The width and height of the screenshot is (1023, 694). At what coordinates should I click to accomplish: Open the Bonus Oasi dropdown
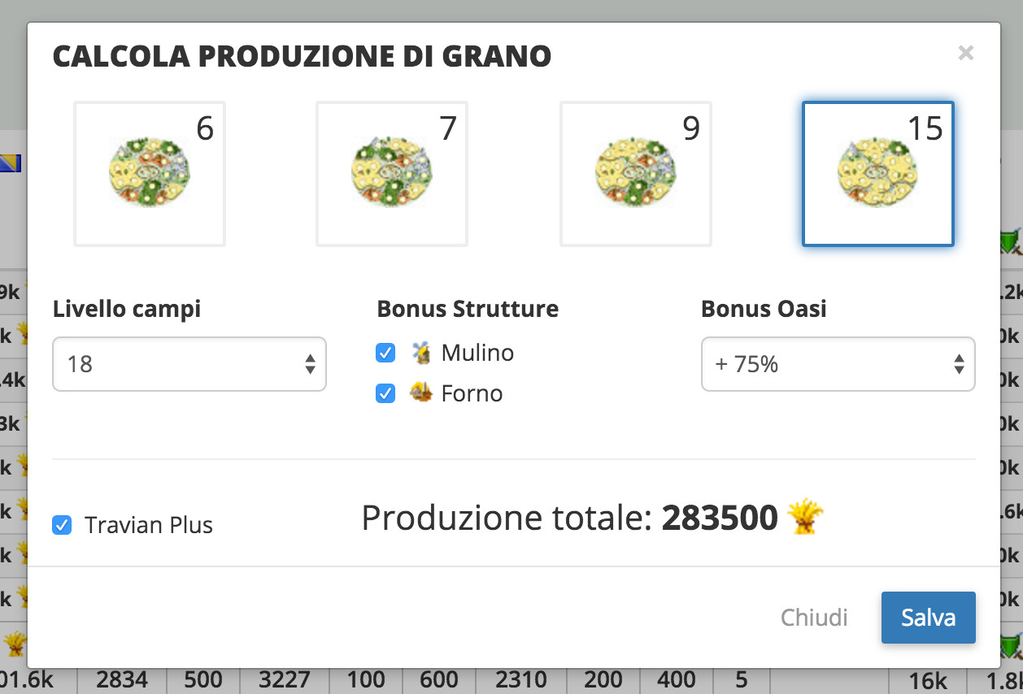click(x=838, y=364)
